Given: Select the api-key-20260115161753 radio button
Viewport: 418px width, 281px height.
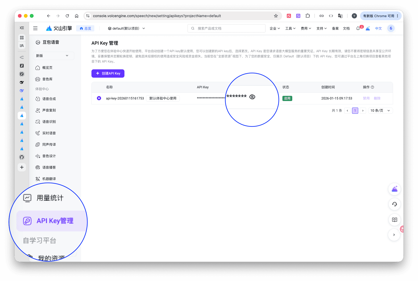Looking at the screenshot, I should point(99,98).
